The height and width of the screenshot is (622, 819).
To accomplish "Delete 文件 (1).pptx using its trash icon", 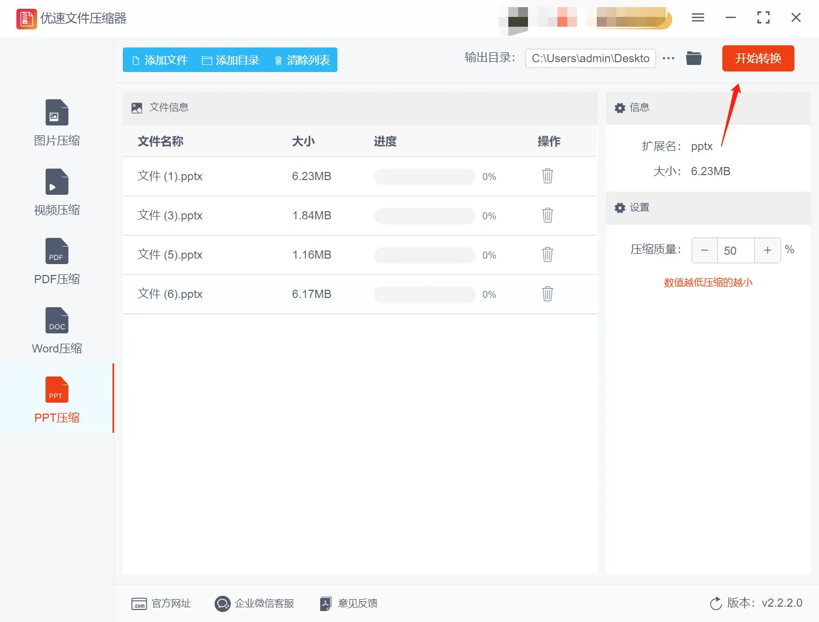I will click(x=548, y=176).
